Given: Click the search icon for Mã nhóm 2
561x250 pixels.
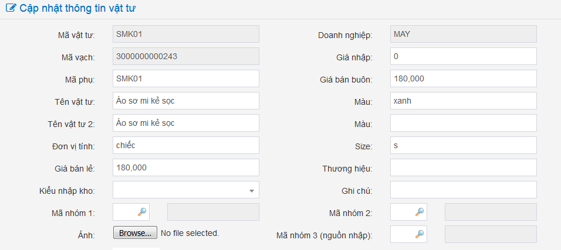Looking at the screenshot, I should [x=419, y=212].
